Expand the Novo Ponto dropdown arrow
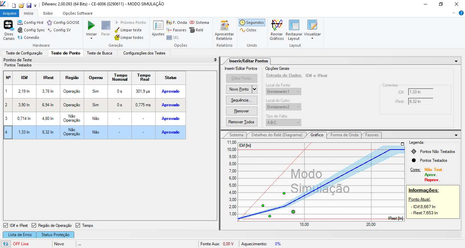Screen dimensions: 465x248 (254, 89)
